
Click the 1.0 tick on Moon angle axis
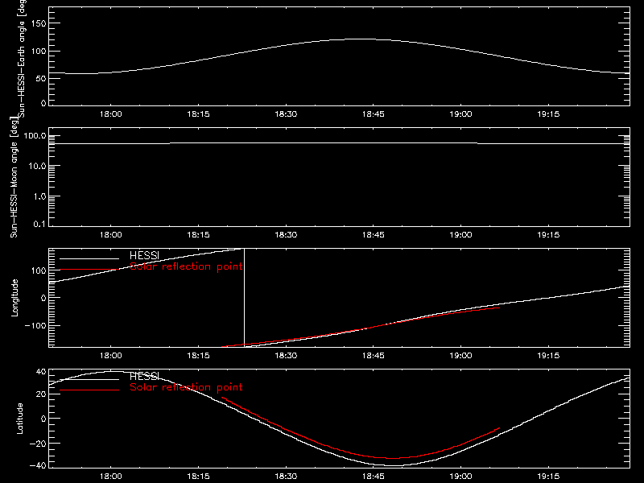[x=39, y=196]
